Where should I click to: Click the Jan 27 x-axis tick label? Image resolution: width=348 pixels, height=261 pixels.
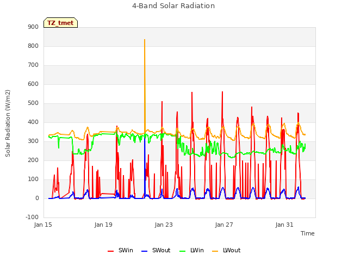coord(224,225)
